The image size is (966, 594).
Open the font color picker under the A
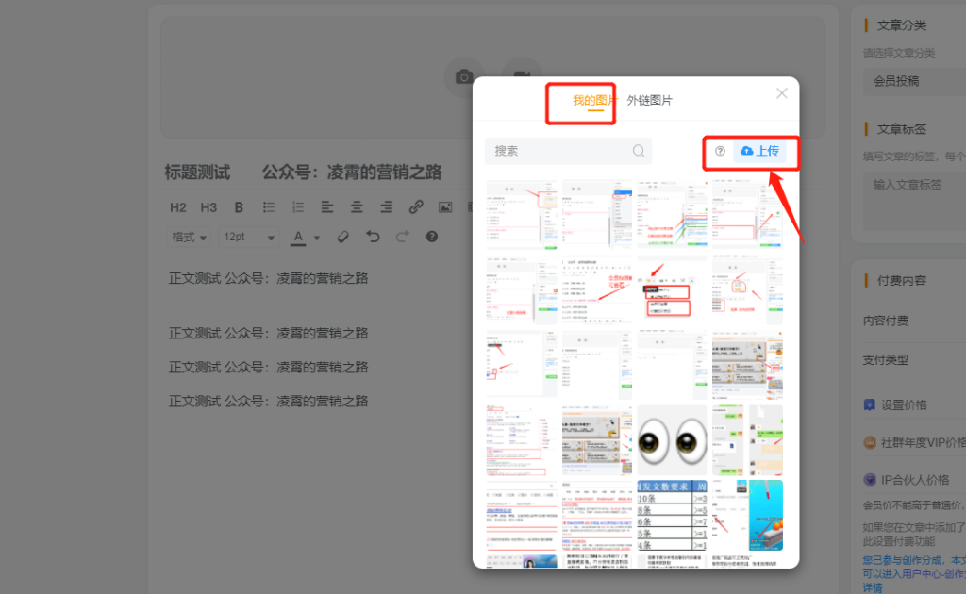[x=300, y=237]
